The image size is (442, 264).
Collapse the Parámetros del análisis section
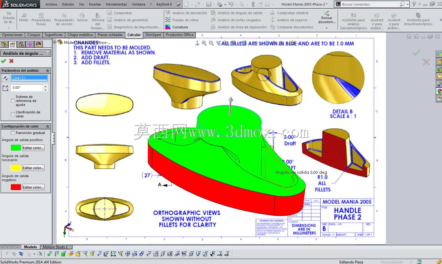47,71
